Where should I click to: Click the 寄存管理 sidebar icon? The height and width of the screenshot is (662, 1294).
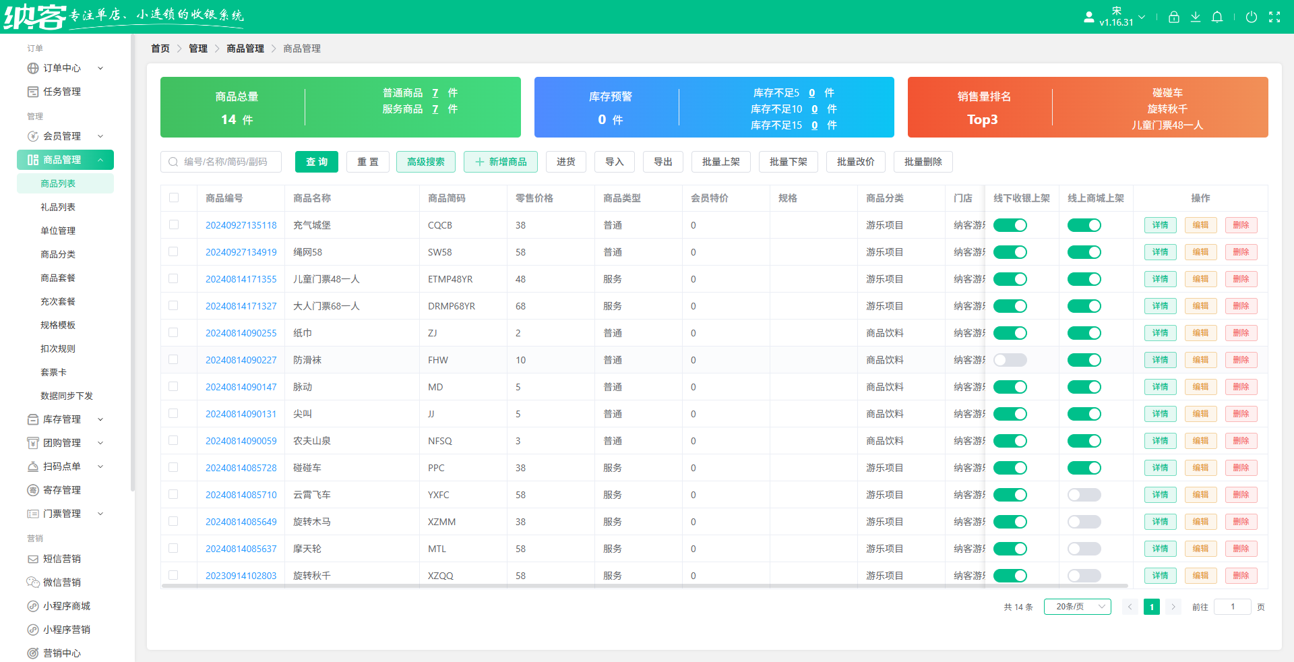(x=32, y=490)
